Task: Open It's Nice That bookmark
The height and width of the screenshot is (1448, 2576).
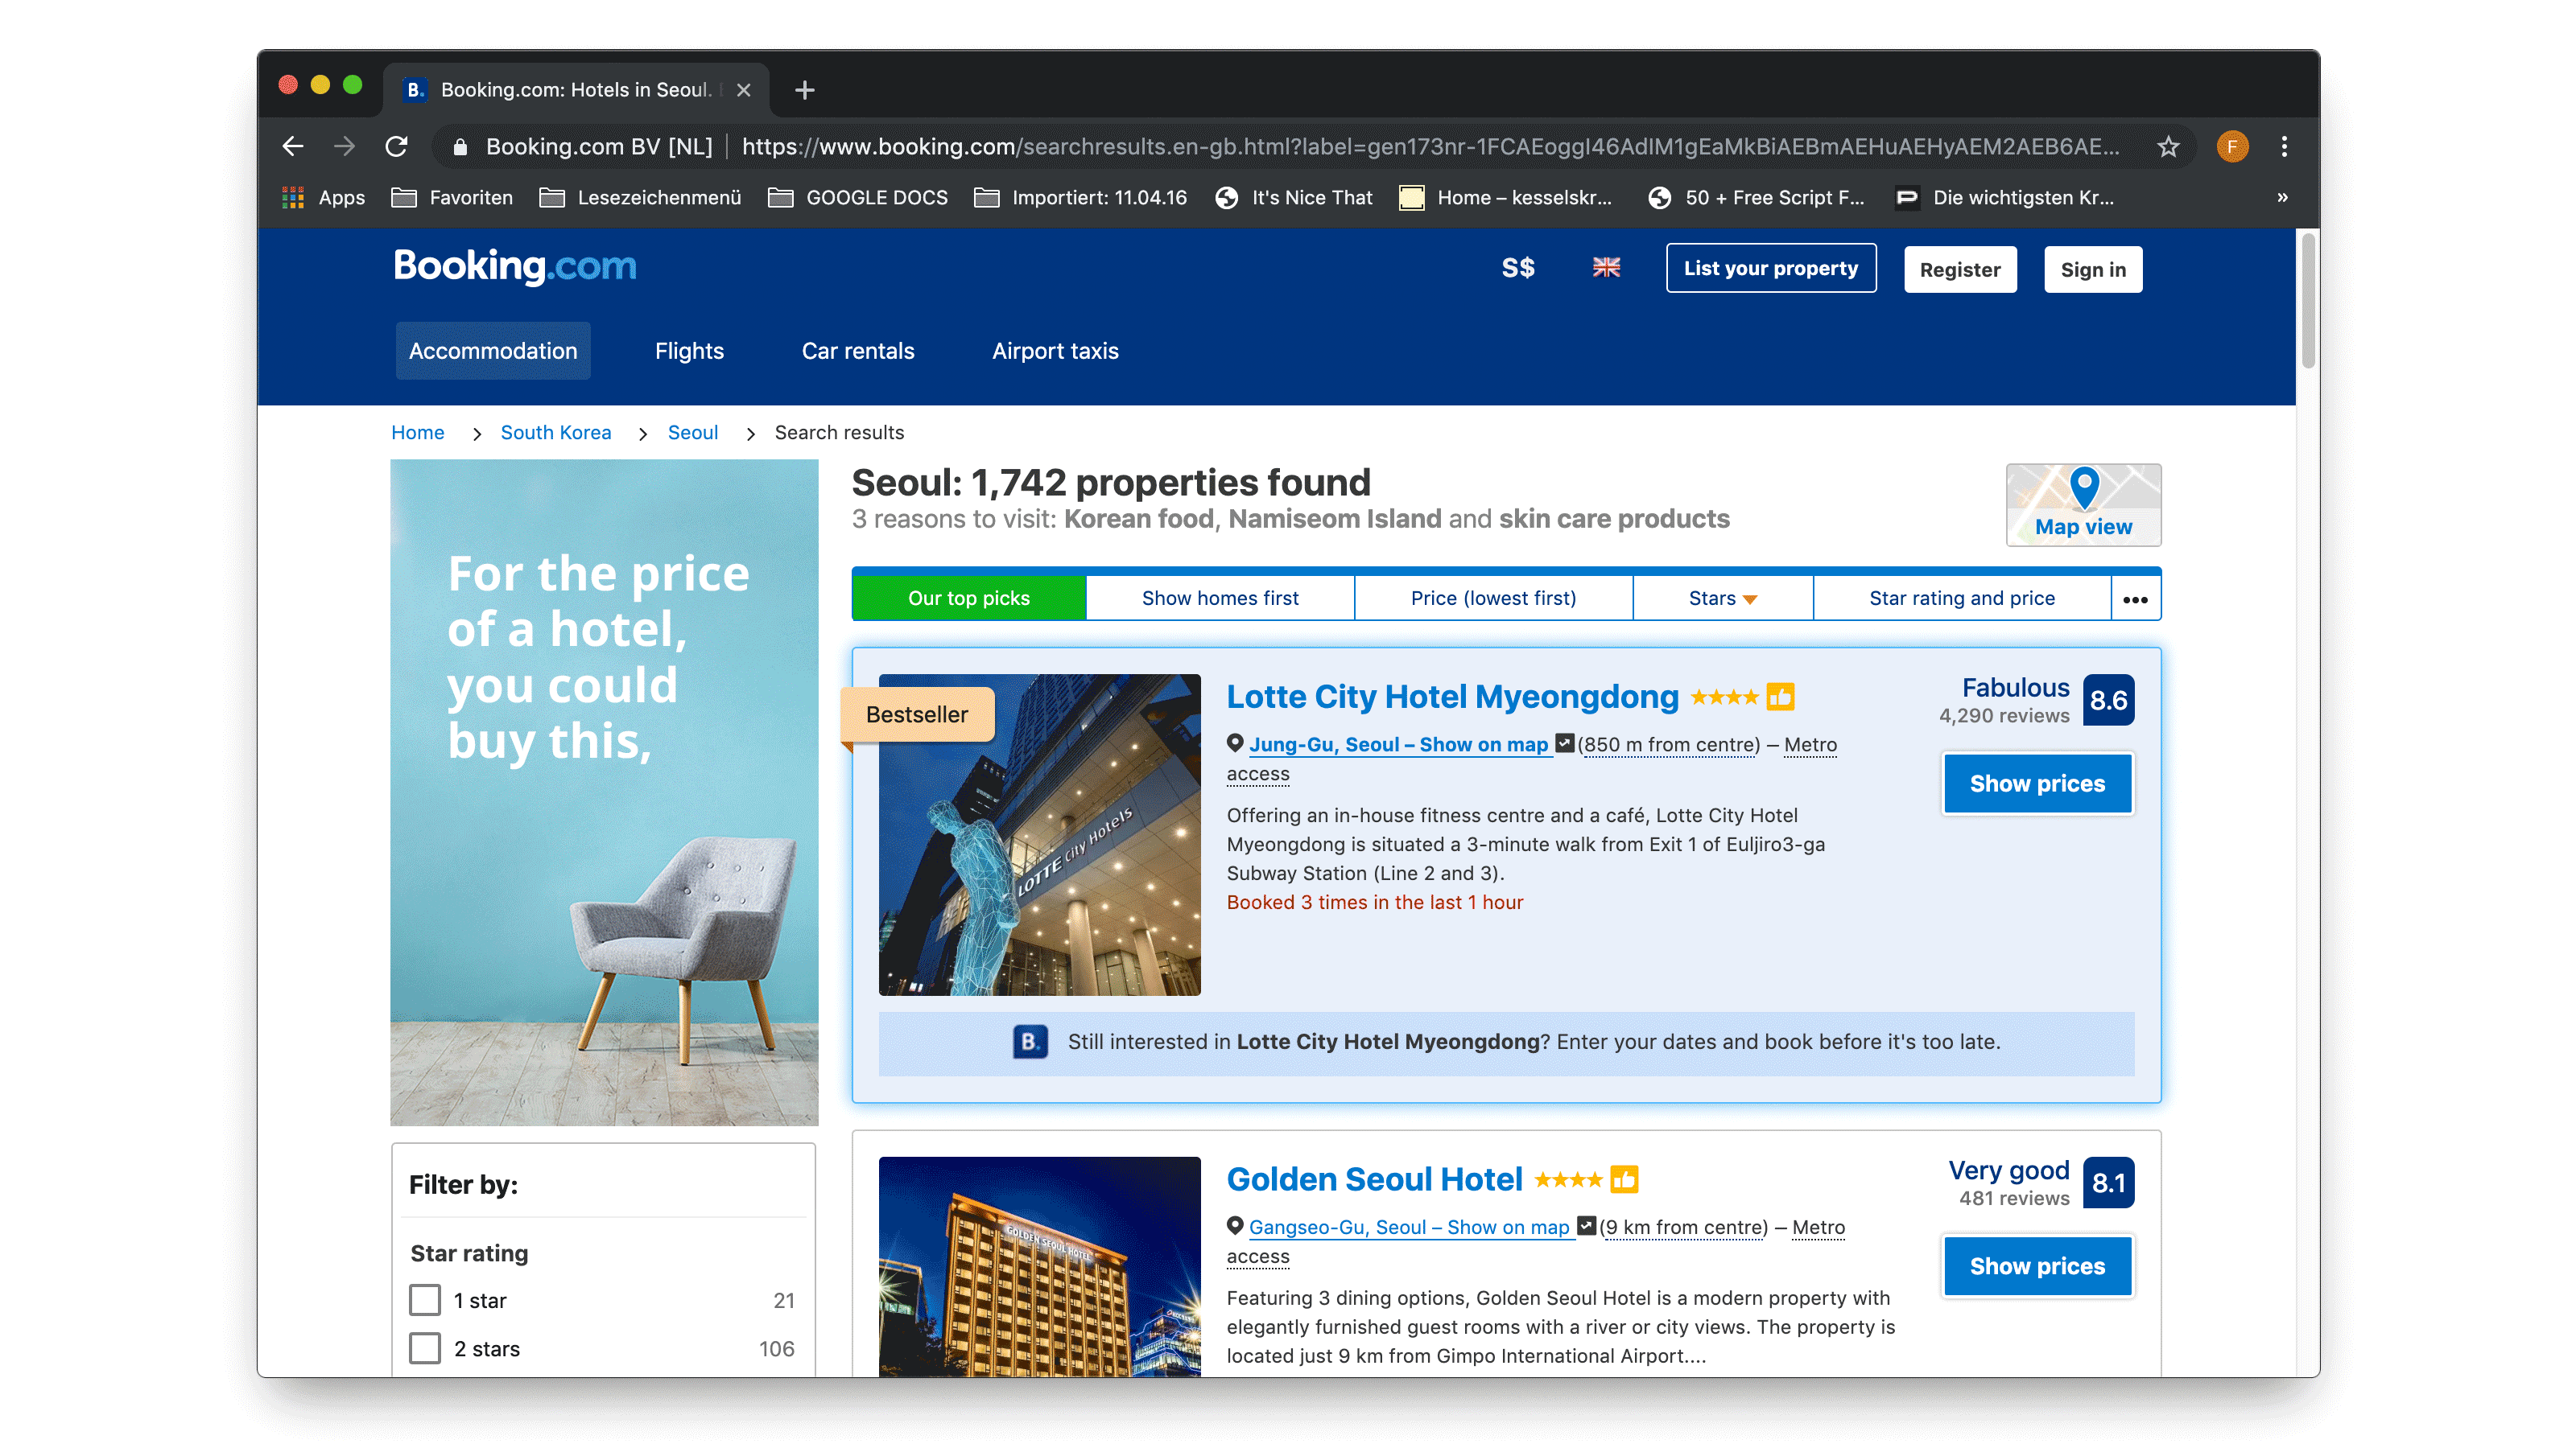Action: coord(1294,198)
